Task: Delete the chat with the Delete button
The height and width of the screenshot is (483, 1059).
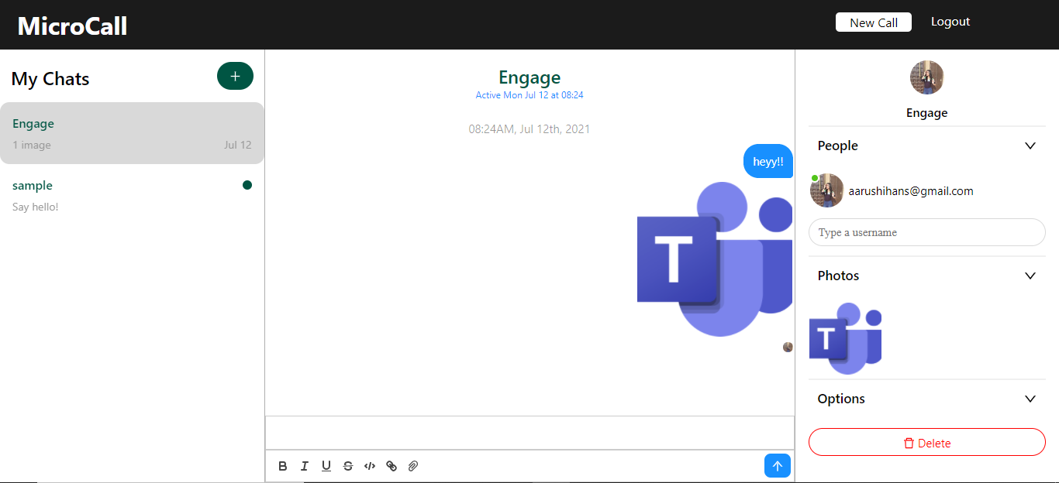Action: pyautogui.click(x=927, y=442)
